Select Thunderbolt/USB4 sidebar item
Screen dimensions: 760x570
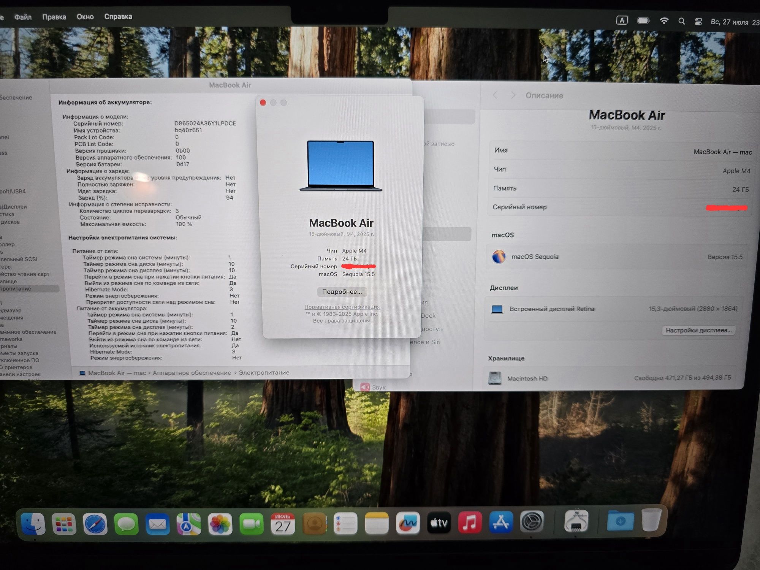coord(13,191)
